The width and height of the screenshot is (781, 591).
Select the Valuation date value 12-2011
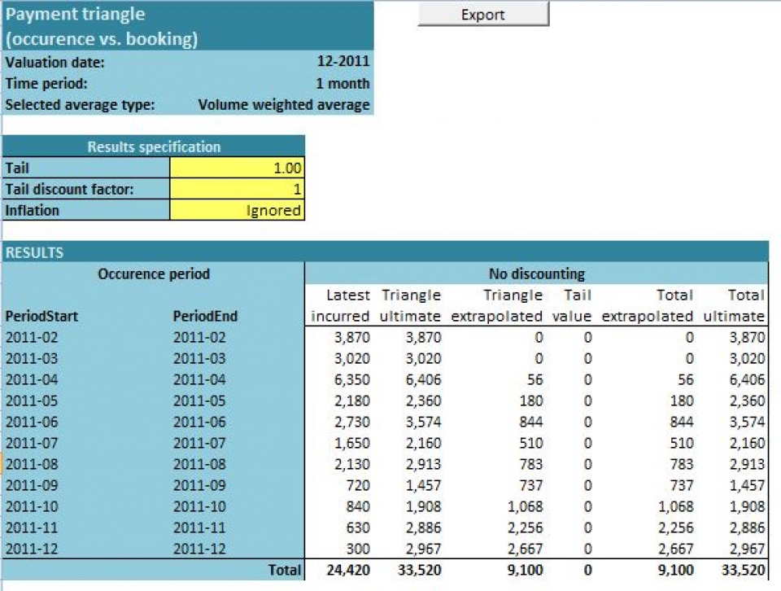[x=343, y=62]
